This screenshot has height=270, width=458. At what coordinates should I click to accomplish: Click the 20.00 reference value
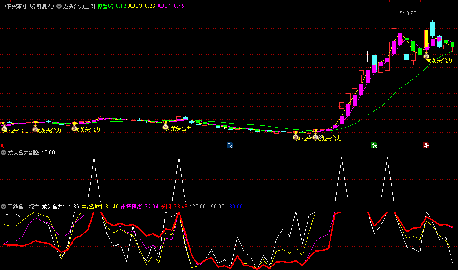click(199, 207)
